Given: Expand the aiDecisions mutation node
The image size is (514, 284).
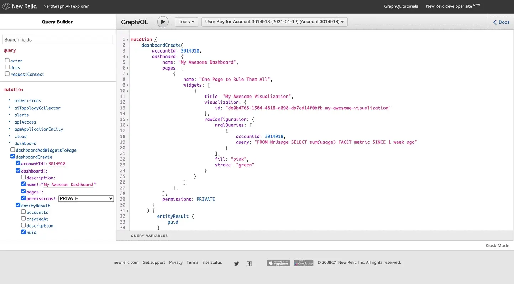Looking at the screenshot, I should tap(9, 100).
